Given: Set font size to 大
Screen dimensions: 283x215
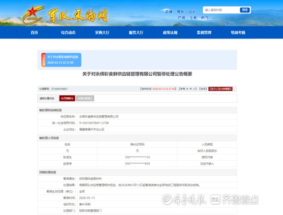Looking at the screenshot, I should tap(187, 89).
